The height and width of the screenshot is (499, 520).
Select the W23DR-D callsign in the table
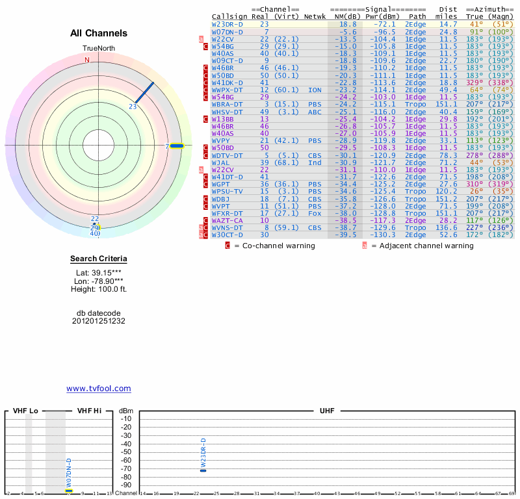227,24
